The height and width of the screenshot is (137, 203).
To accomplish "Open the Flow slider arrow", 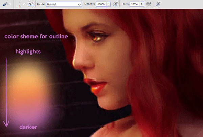I will pyautogui.click(x=142, y=4).
